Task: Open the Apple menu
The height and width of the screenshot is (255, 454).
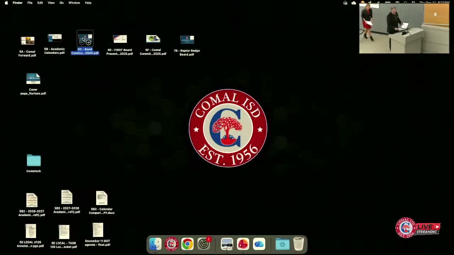Action: click(x=6, y=3)
